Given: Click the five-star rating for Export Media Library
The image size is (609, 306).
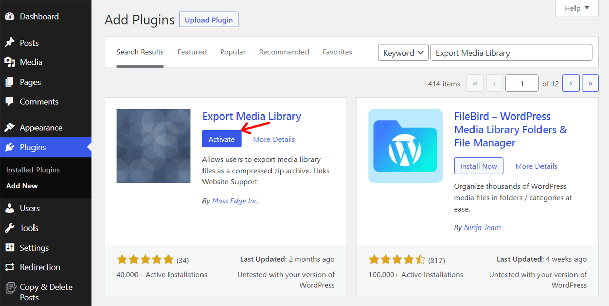Looking at the screenshot, I should tap(145, 260).
